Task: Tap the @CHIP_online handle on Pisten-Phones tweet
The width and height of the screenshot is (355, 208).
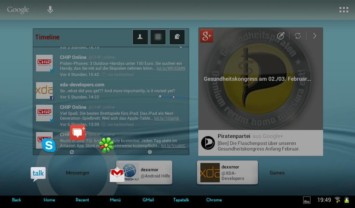Action: coord(102,57)
